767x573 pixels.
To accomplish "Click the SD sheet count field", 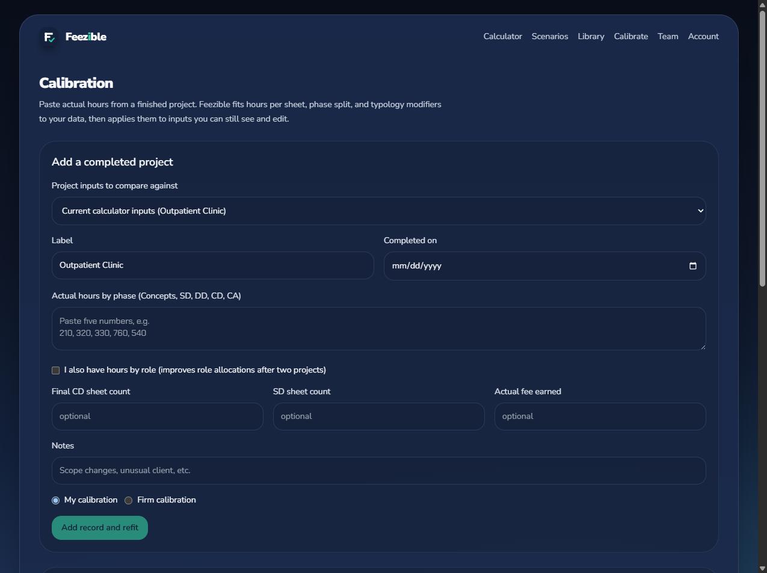I will 379,417.
